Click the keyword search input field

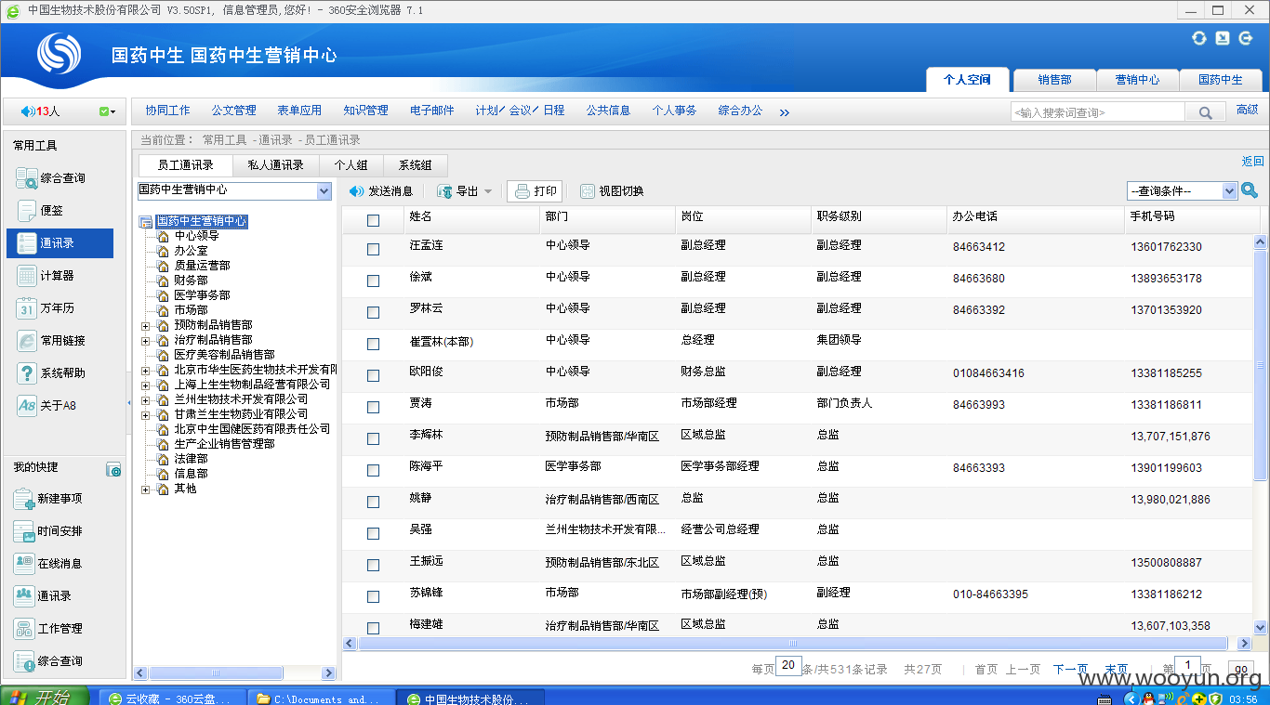point(1097,112)
